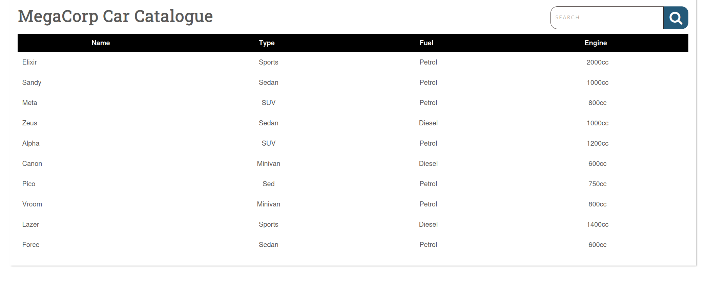Screen dimensions: 706x296
Task: Pick the Alpha car row
Action: coord(353,143)
